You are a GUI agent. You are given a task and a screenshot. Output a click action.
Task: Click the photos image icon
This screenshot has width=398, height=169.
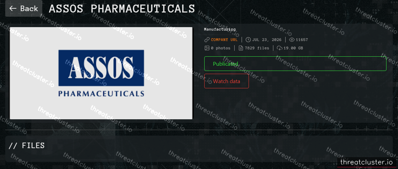(207, 48)
